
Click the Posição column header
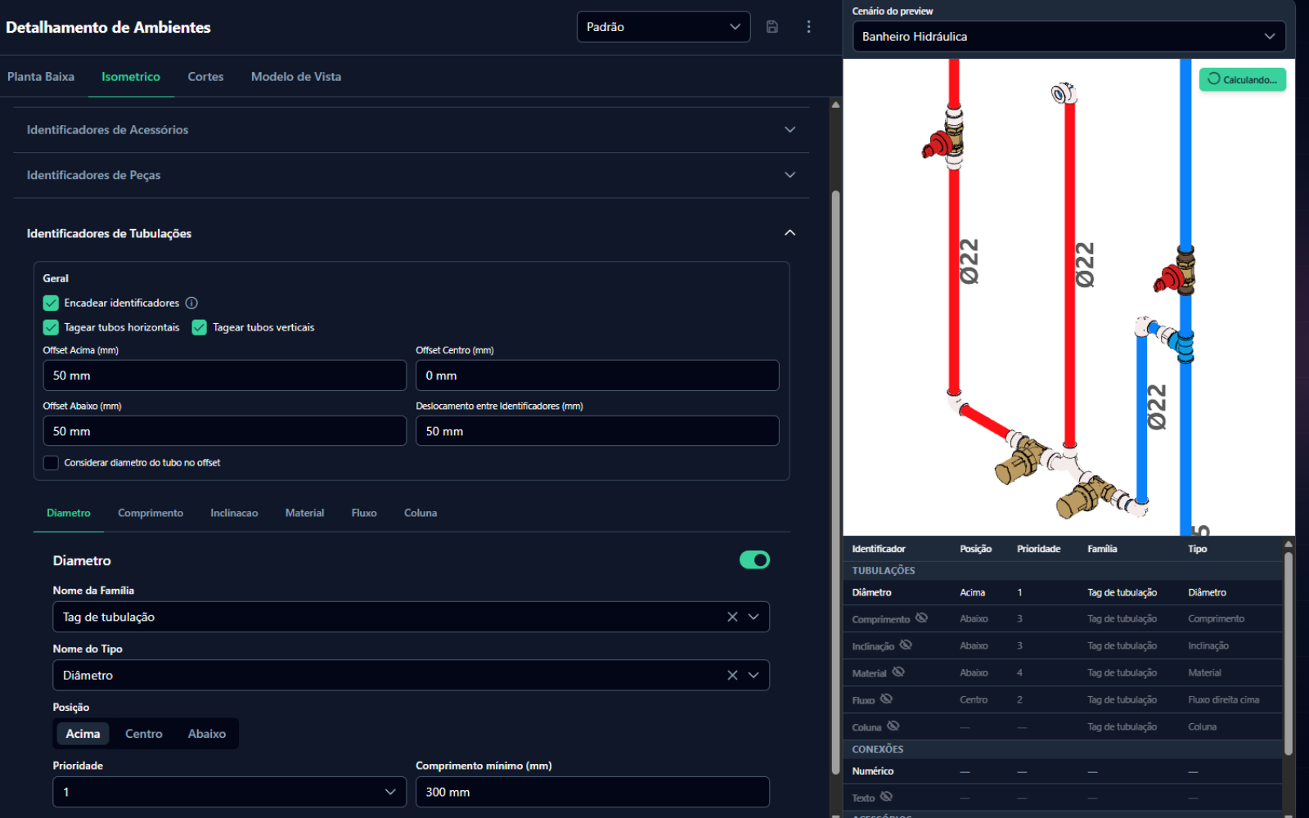point(975,549)
